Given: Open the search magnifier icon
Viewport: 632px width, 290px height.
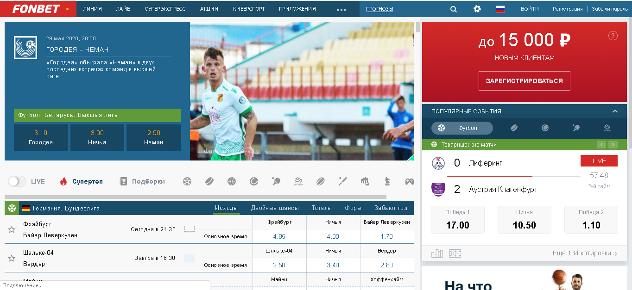Looking at the screenshot, I should point(453,9).
